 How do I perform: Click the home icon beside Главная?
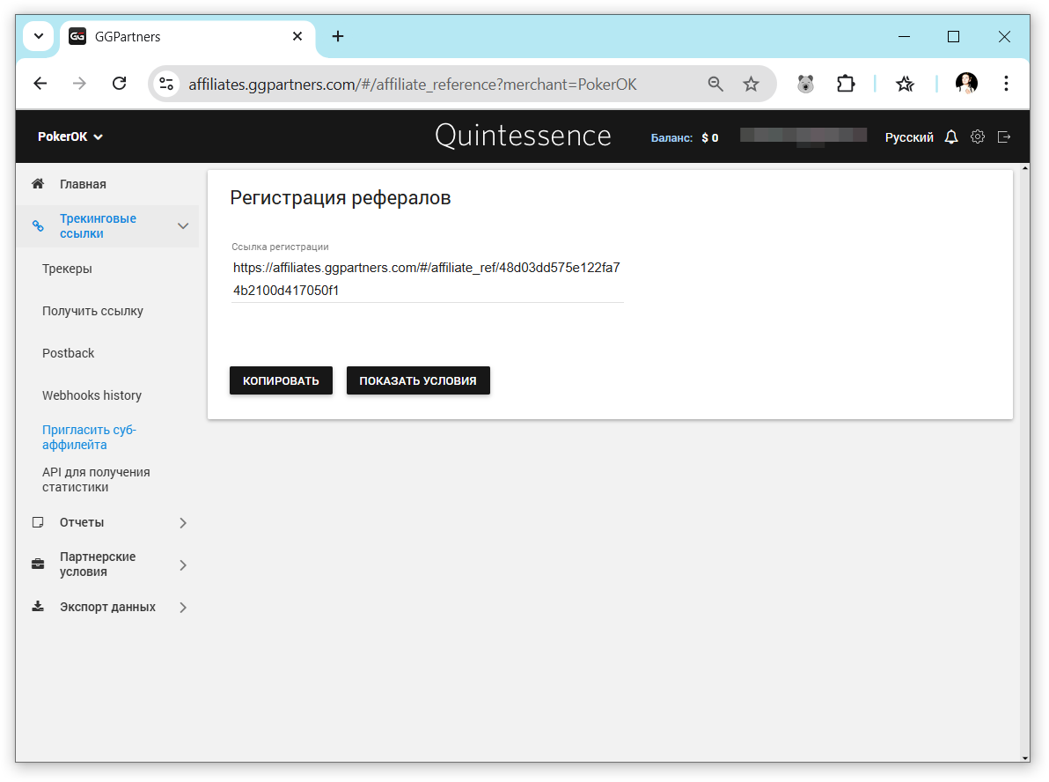coord(38,183)
